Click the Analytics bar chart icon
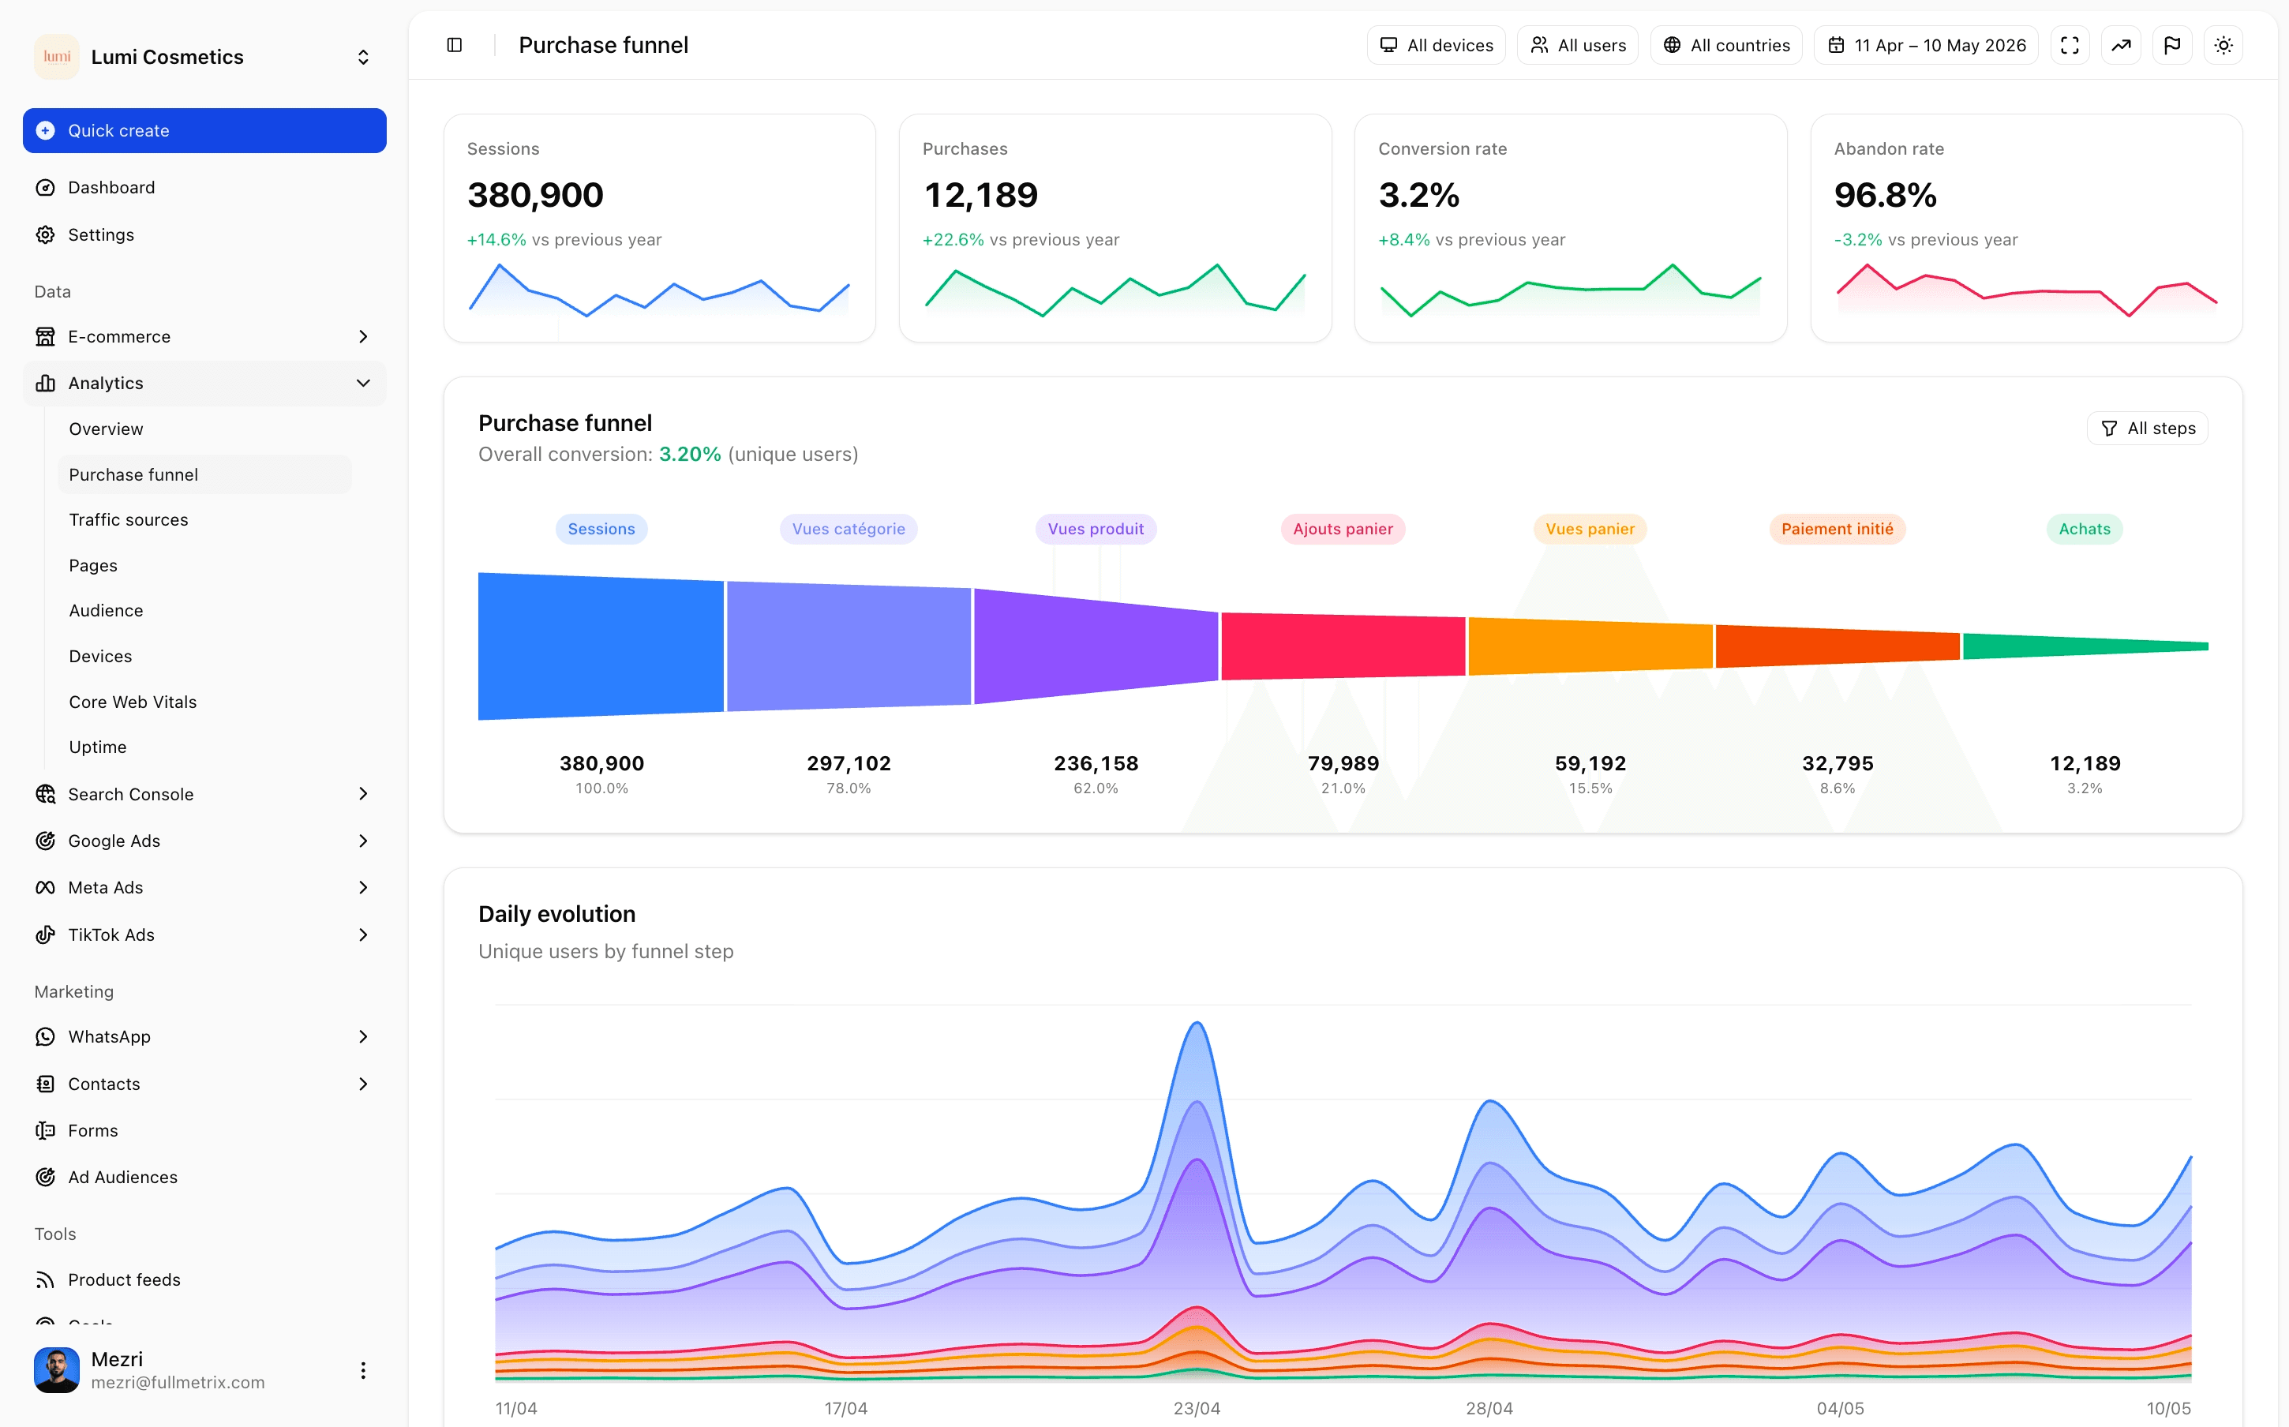Screen dimensions: 2289x1427 pos(45,383)
